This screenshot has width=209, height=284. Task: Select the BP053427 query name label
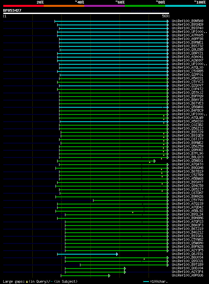(12, 10)
